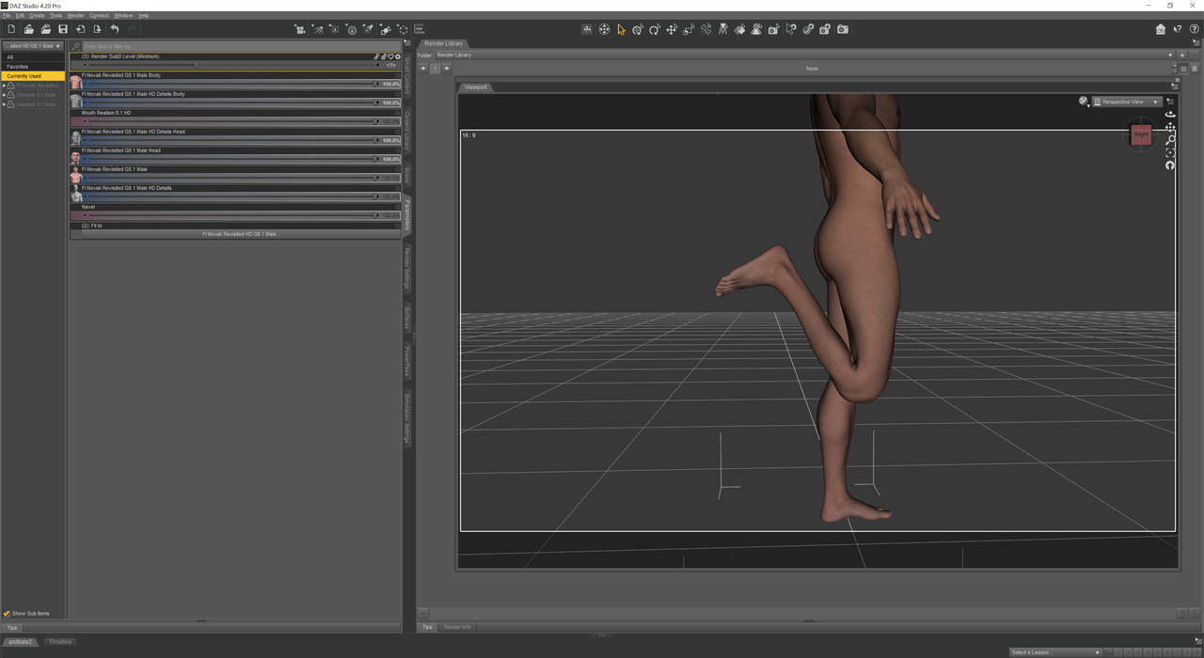The height and width of the screenshot is (658, 1204).
Task: Open the Render menu
Action: pyautogui.click(x=75, y=16)
